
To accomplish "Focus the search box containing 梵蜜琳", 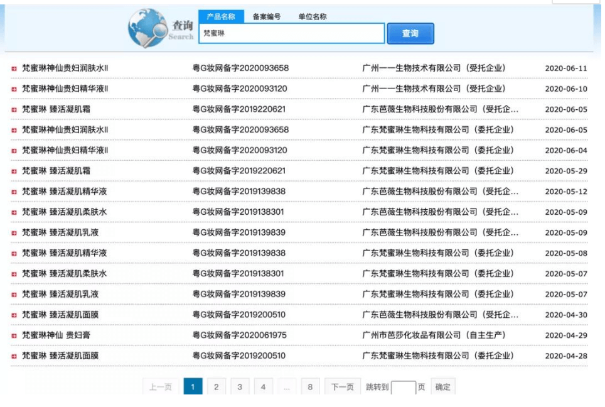I will point(291,34).
